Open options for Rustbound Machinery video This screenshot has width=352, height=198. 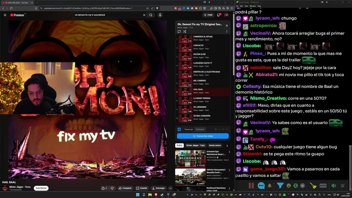click(x=229, y=189)
